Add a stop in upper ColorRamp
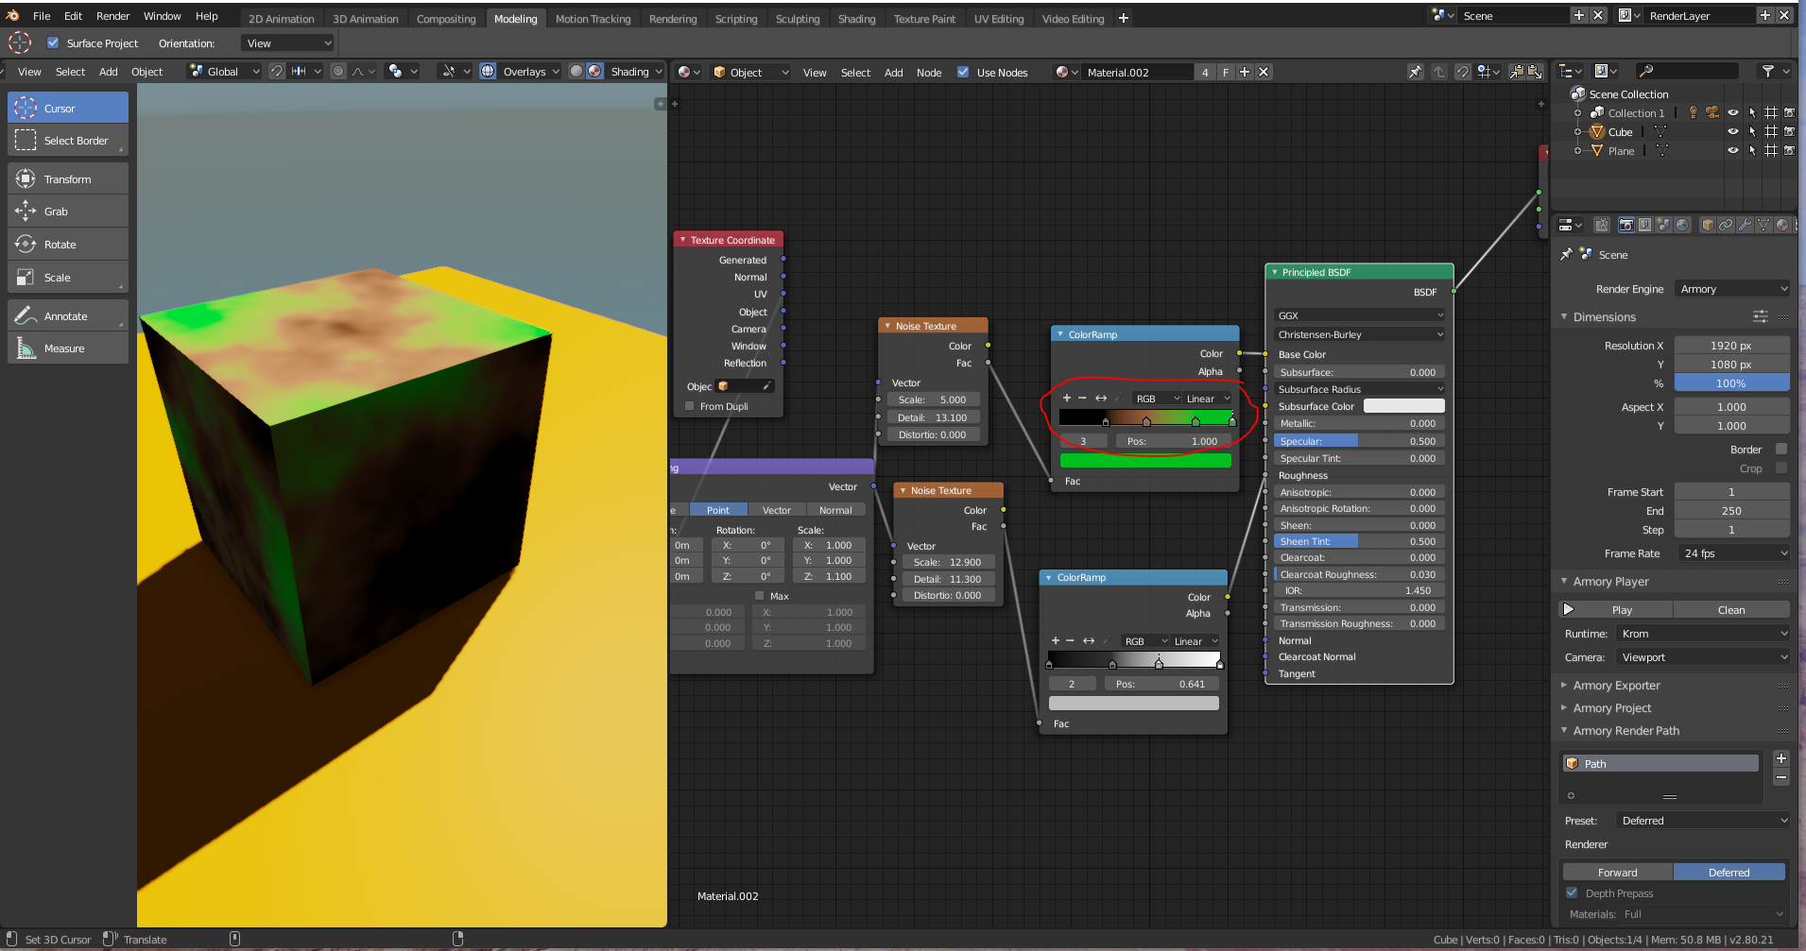Image resolution: width=1806 pixels, height=951 pixels. click(1067, 398)
